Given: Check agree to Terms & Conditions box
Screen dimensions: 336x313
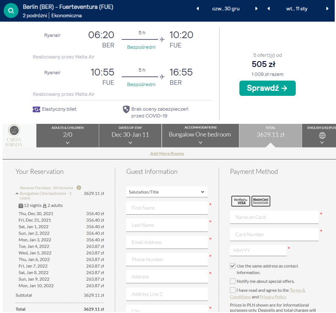Looking at the screenshot, I should click(233, 290).
